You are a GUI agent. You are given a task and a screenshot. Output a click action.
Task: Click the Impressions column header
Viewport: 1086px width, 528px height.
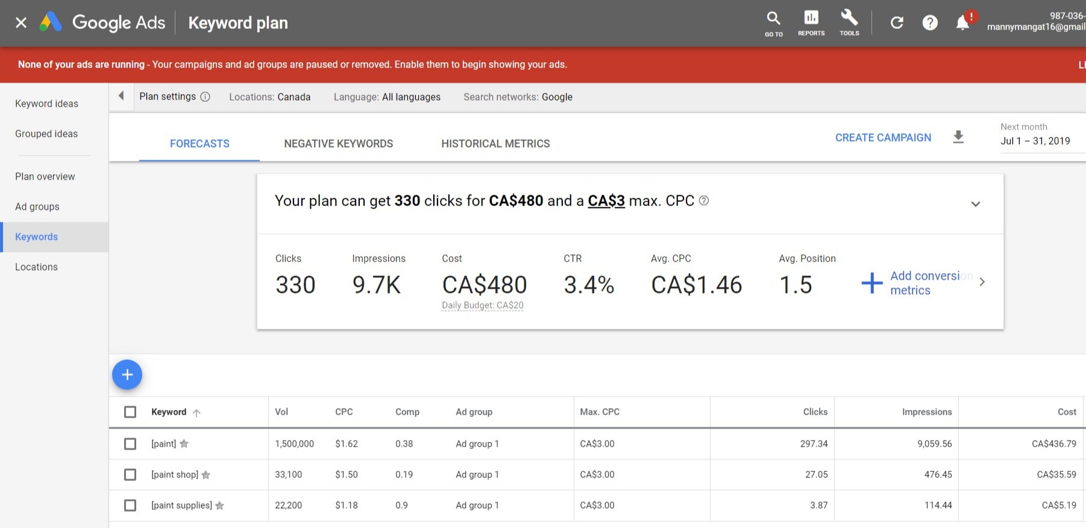coord(927,412)
